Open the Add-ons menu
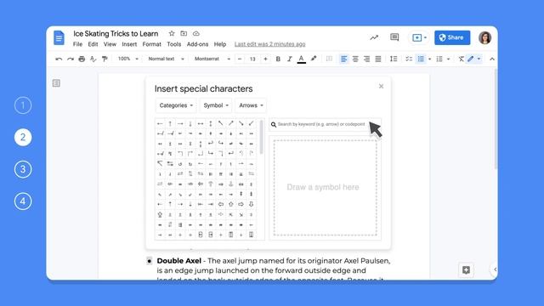The width and height of the screenshot is (544, 306). [x=197, y=44]
